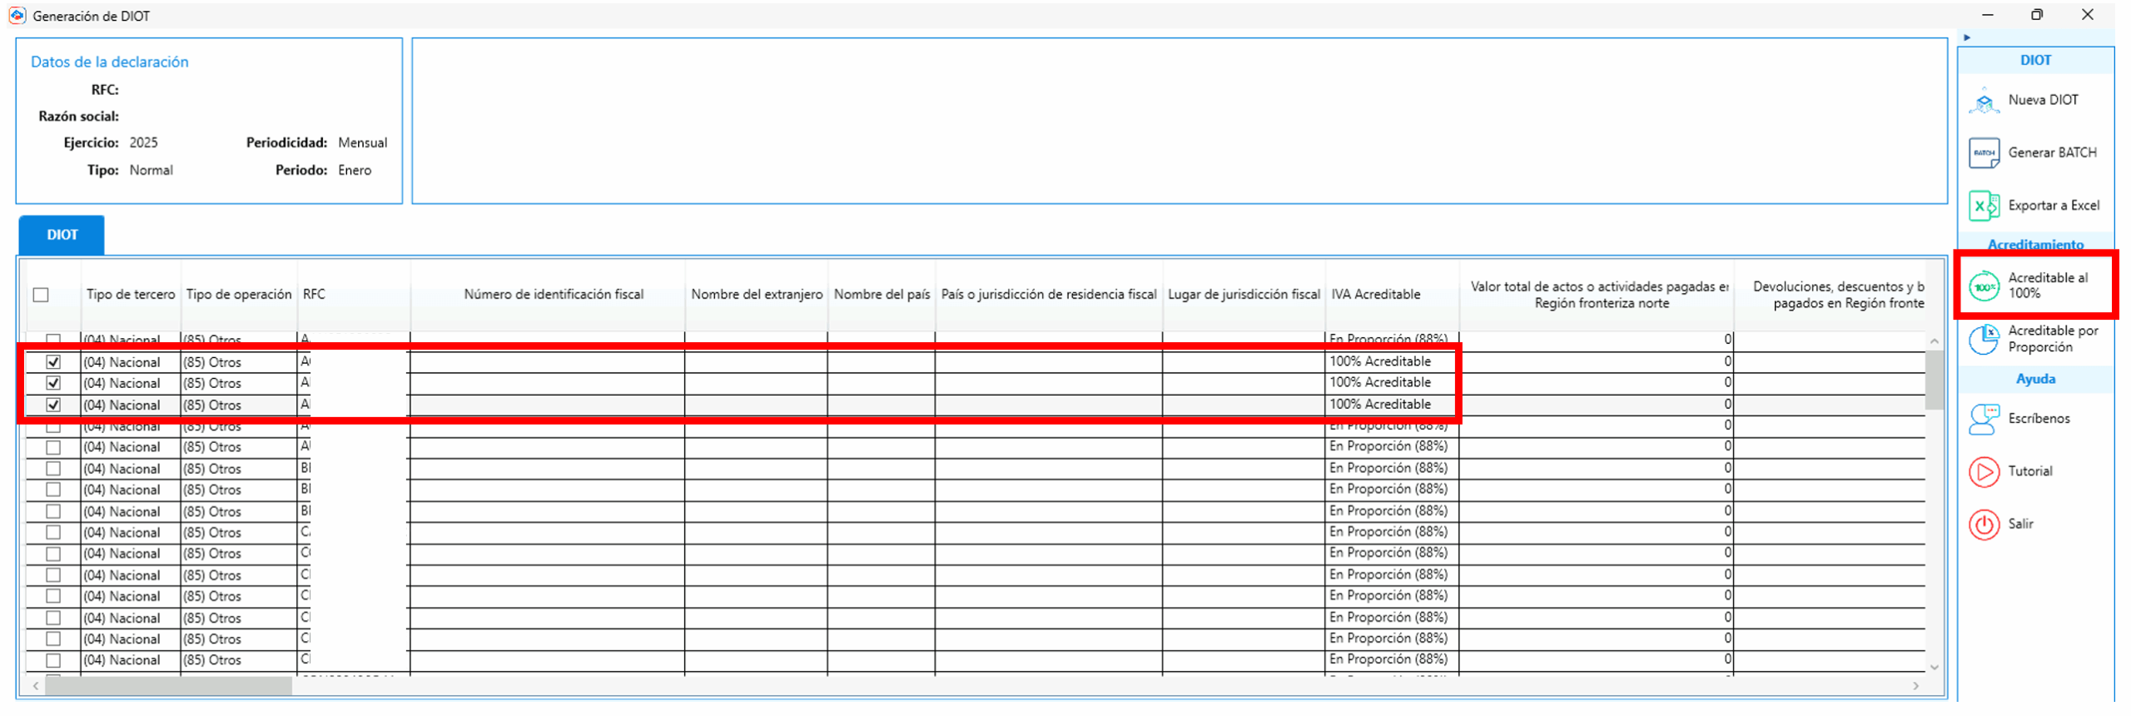Open the Tutorial play icon
2131x716 pixels.
(1984, 472)
